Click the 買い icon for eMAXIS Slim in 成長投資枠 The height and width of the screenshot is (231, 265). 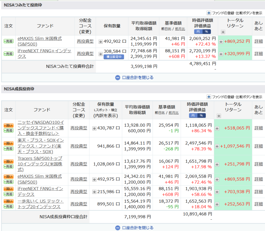click(8, 177)
